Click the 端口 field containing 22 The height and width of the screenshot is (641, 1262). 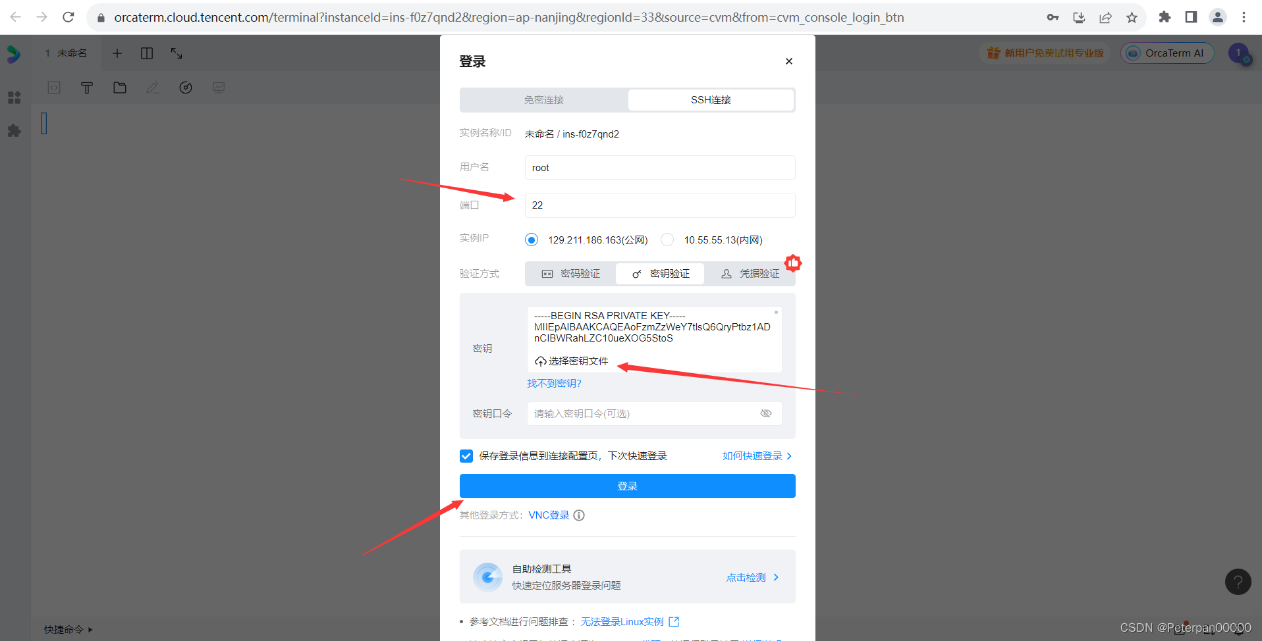659,205
